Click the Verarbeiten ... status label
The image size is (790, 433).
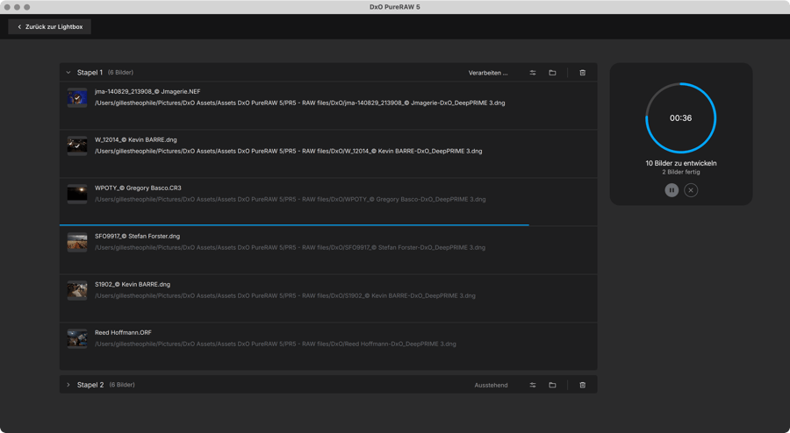tap(488, 73)
